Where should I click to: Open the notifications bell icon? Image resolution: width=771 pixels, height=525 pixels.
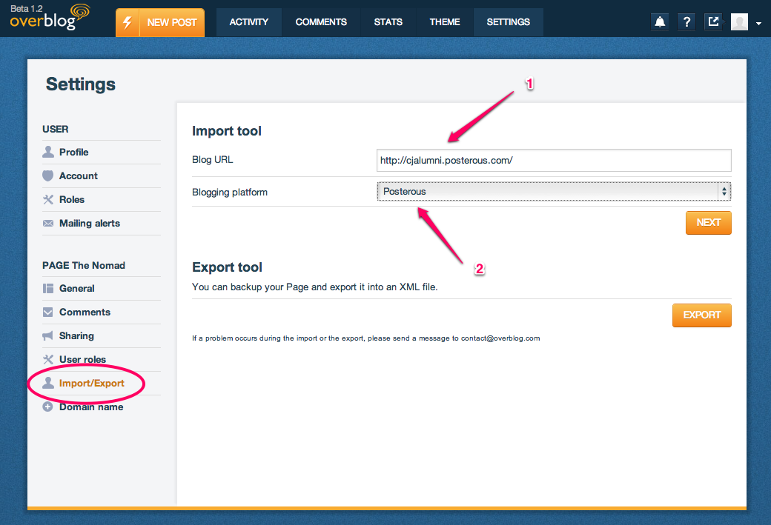click(x=660, y=21)
